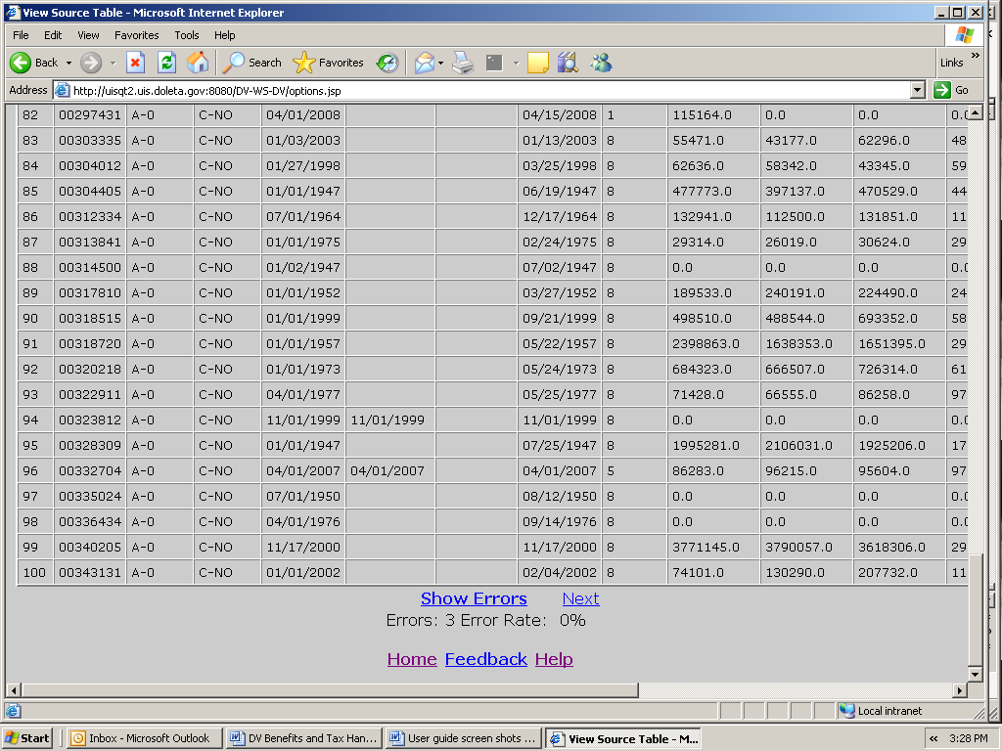Viewport: 1002px width, 751px height.
Task: Go to the Home page icon in toolbar
Action: (x=198, y=63)
